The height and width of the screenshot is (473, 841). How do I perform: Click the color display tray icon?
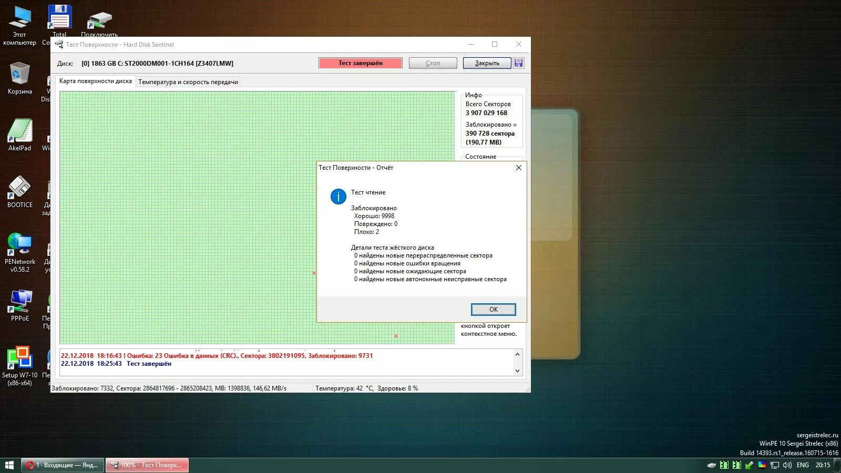[x=762, y=465]
